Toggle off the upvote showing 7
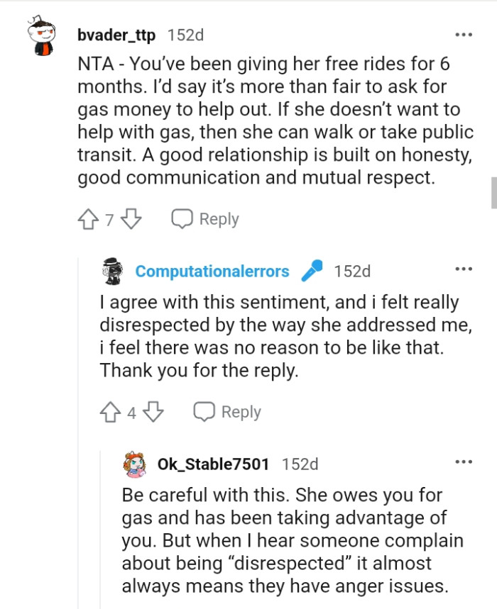The height and width of the screenshot is (609, 497). coord(87,219)
